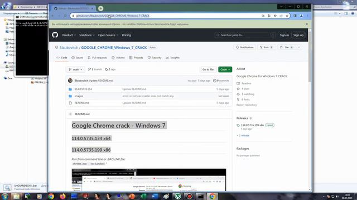Open Chrome's three-dot menu
Viewport: 357px width, 200px height.
tap(307, 16)
